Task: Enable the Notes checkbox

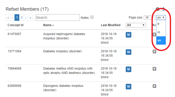Action: [x=92, y=17]
